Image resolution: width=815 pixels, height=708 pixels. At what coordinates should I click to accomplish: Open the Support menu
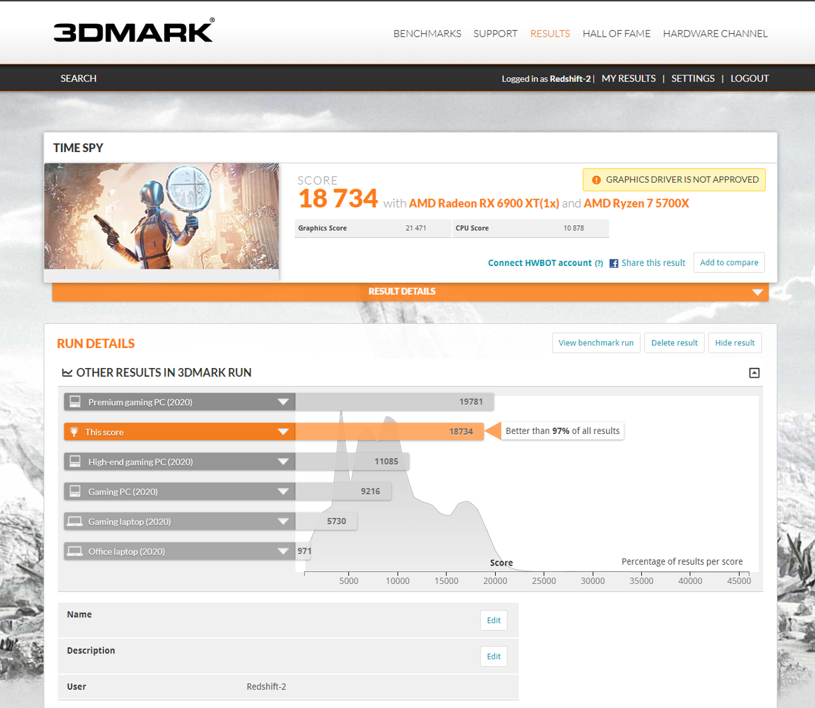[495, 33]
